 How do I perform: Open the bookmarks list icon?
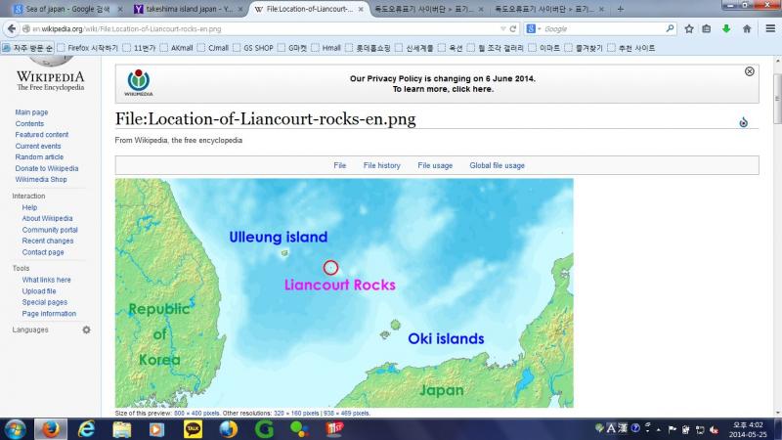pyautogui.click(x=707, y=29)
